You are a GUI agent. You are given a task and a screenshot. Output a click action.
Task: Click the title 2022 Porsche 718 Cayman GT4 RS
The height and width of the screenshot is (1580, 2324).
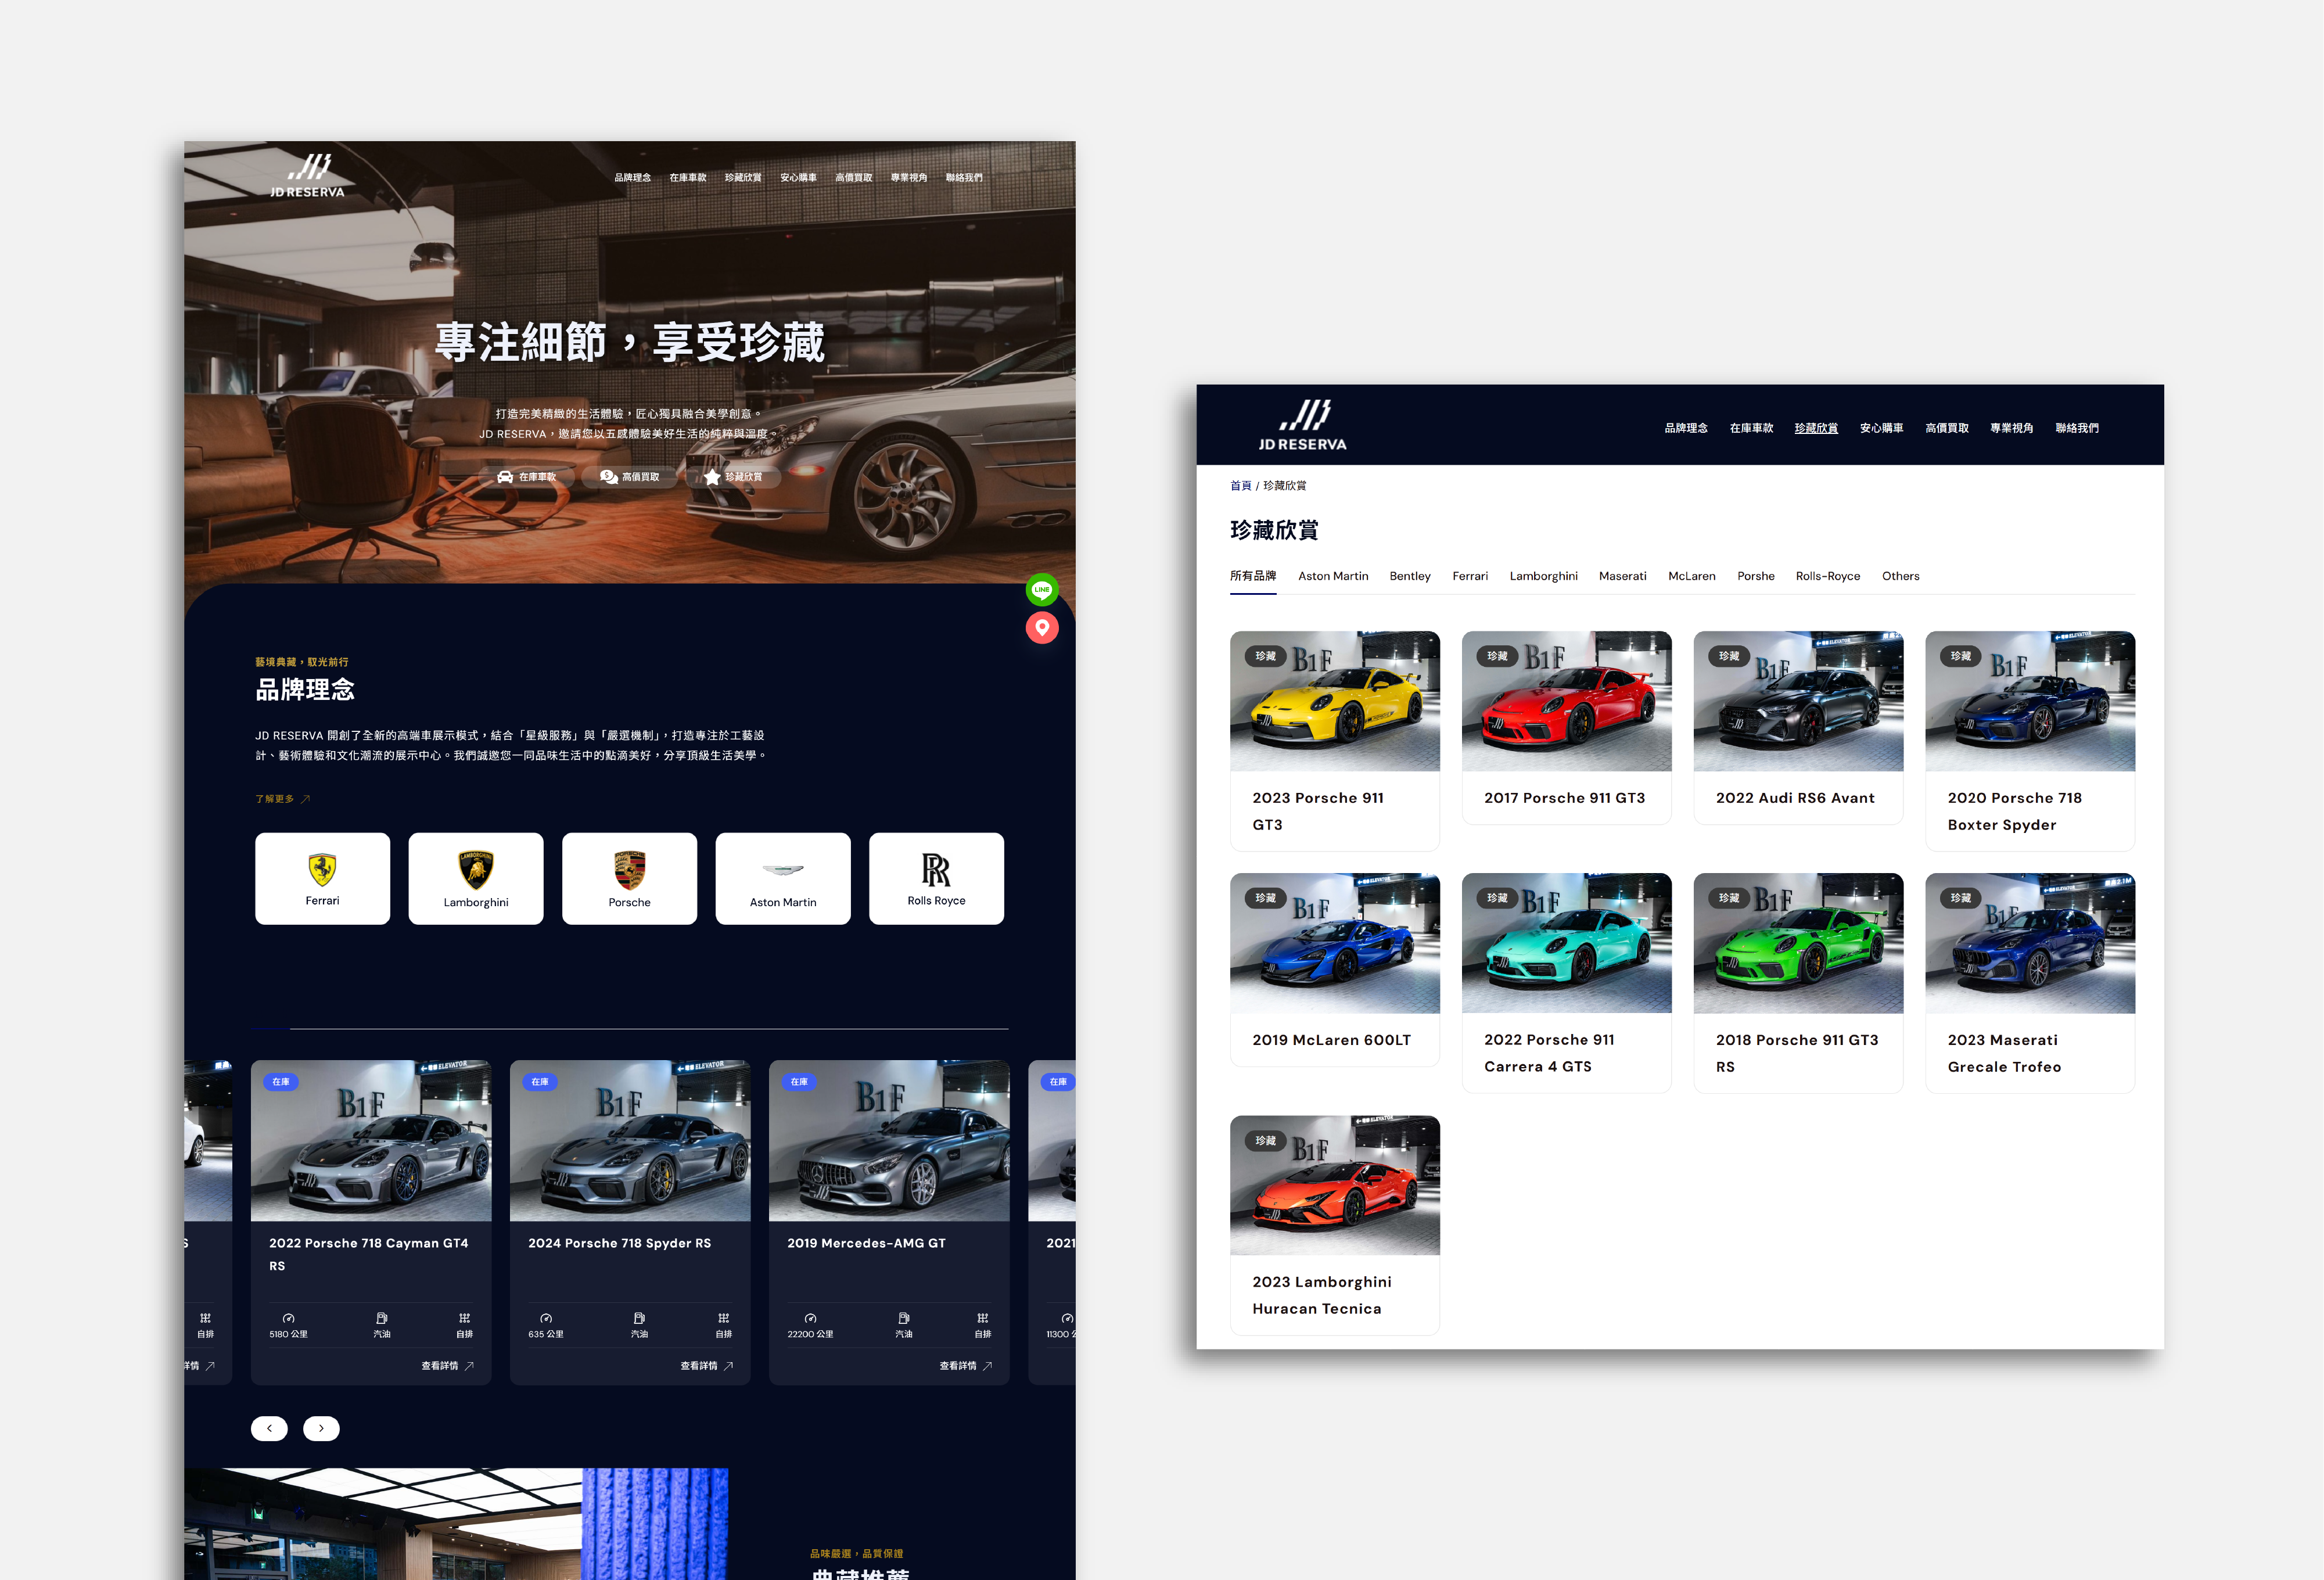click(x=369, y=1254)
